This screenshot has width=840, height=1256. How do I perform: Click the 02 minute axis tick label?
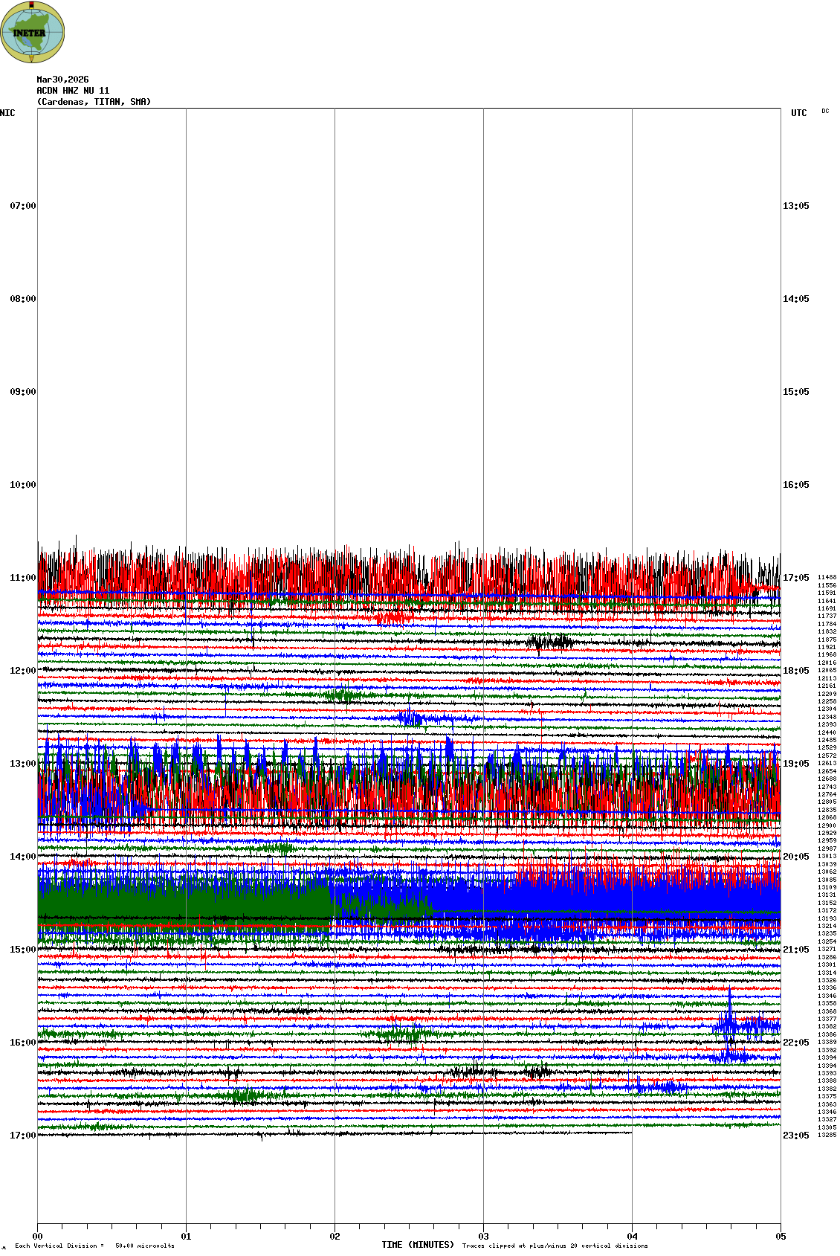[335, 1237]
